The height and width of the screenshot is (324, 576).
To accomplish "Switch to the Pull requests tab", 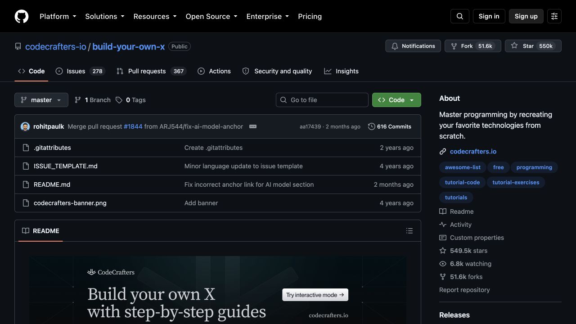I will coord(151,71).
